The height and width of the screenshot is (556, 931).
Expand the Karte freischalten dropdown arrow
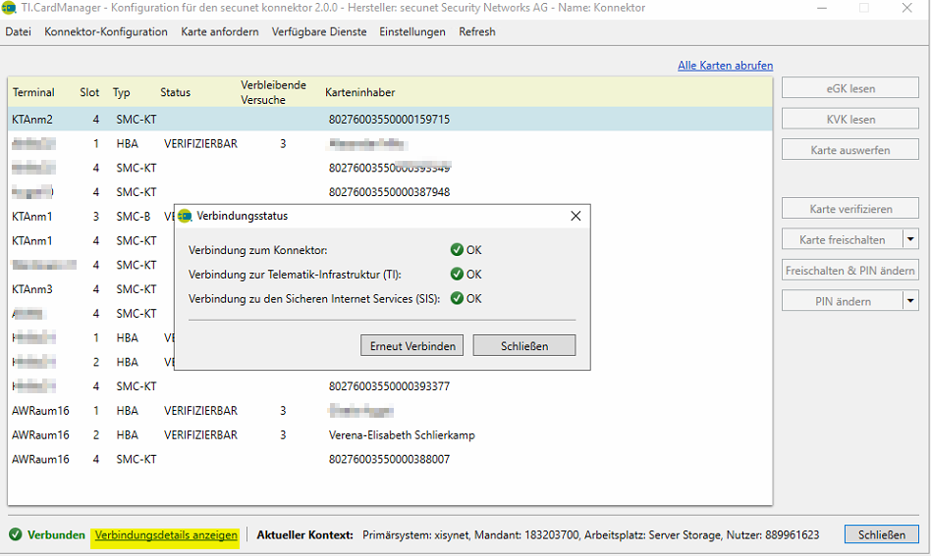910,239
